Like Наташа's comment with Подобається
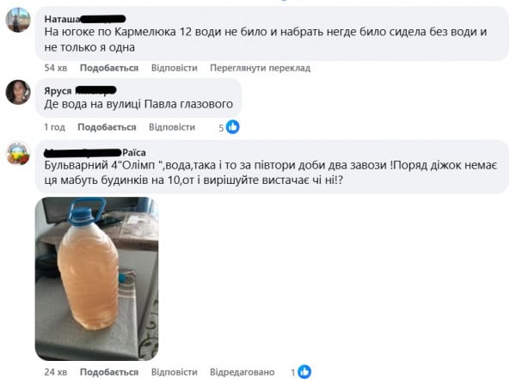This screenshot has height=379, width=516. 109,68
